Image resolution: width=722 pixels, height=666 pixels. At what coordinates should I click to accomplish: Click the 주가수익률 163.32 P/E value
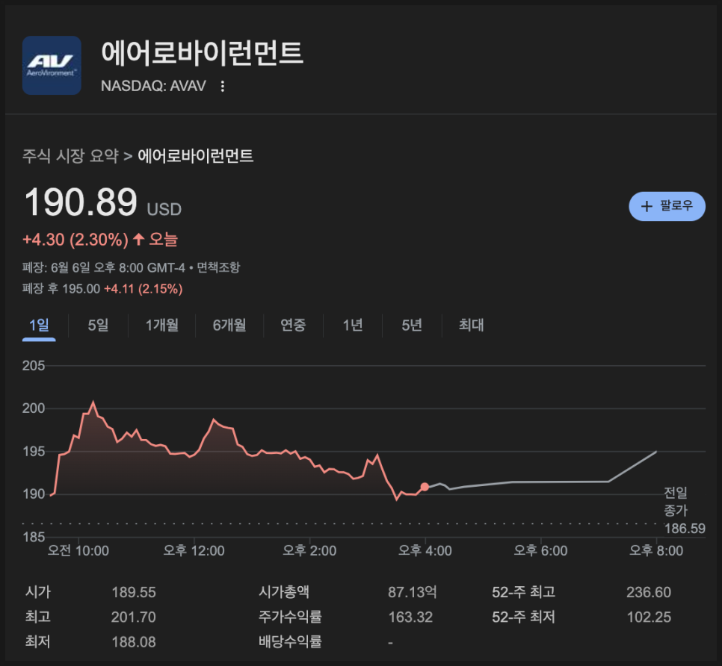click(410, 617)
